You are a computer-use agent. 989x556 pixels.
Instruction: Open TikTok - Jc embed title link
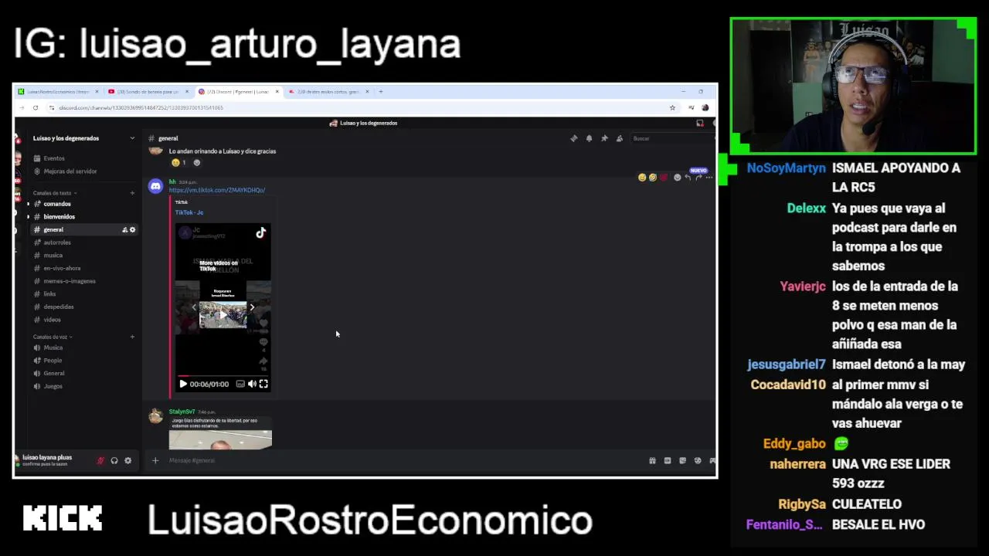tap(189, 212)
